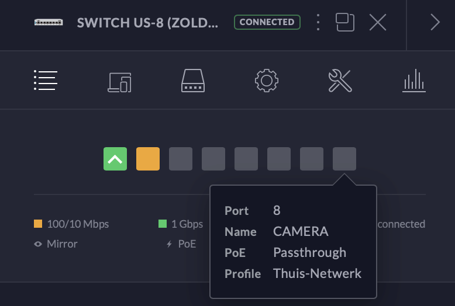This screenshot has width=455, height=306.
Task: Select gray port 5
Action: click(x=246, y=159)
